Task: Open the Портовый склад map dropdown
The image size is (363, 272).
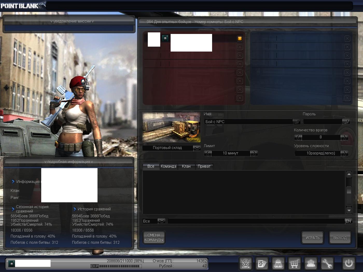Action: pyautogui.click(x=197, y=148)
